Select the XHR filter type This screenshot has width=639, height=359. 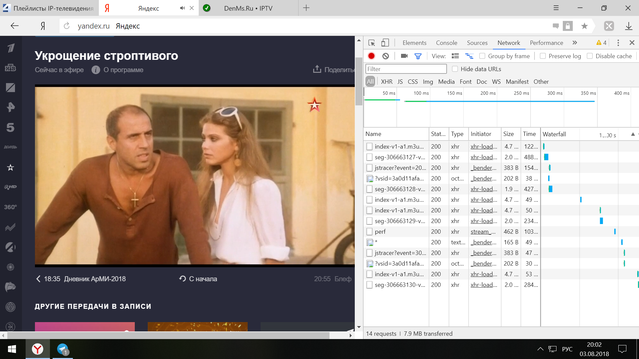coord(386,82)
